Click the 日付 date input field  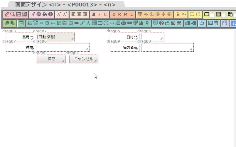pos(152,37)
